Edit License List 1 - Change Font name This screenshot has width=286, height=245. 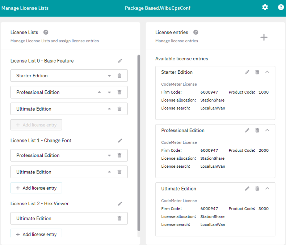[120, 141]
